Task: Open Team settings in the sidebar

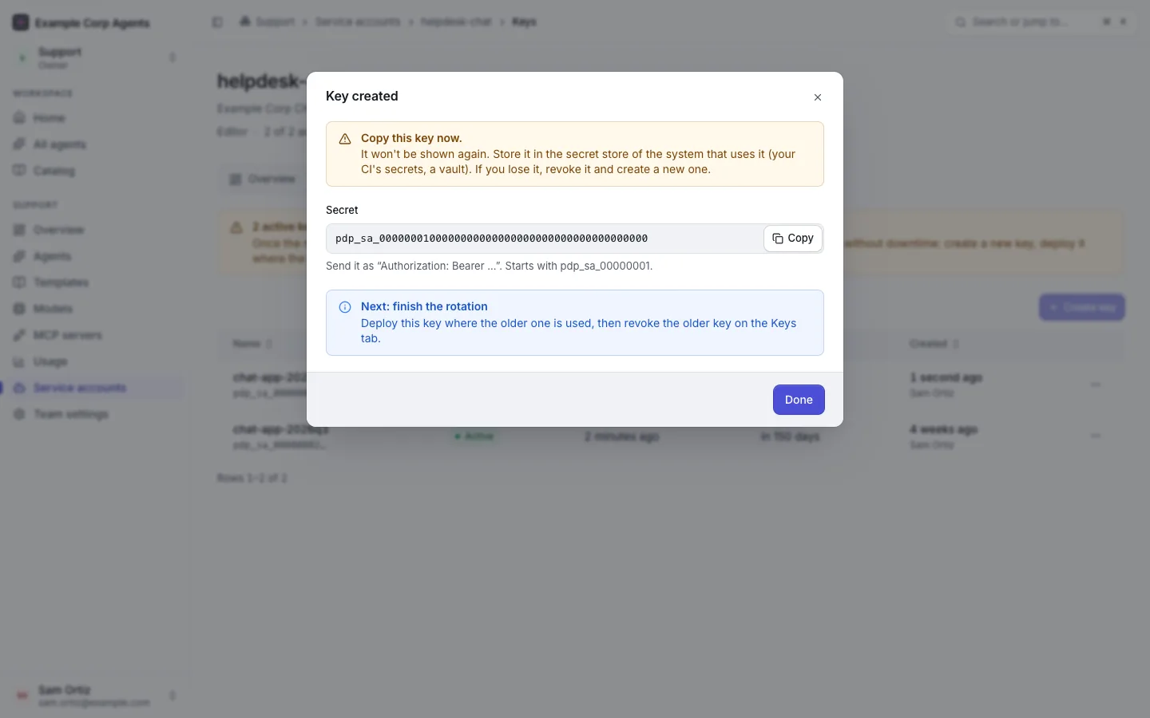Action: point(96,414)
